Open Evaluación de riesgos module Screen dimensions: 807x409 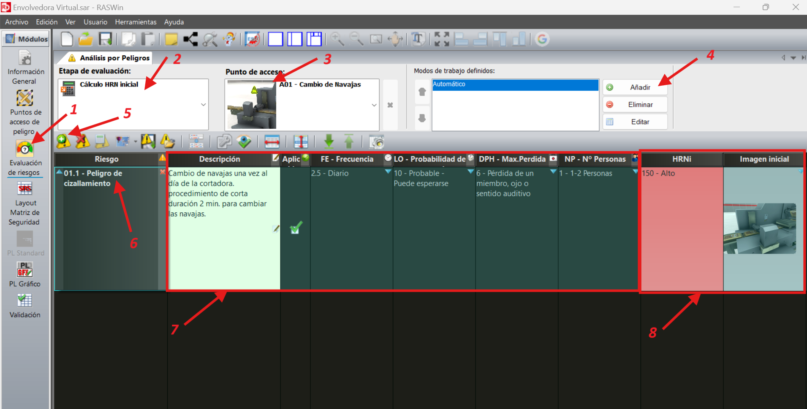coord(25,158)
